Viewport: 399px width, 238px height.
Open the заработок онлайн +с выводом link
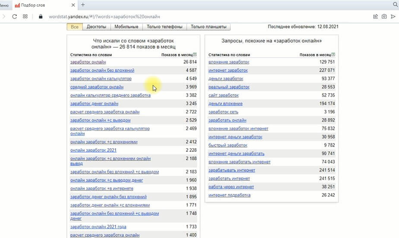click(x=100, y=120)
